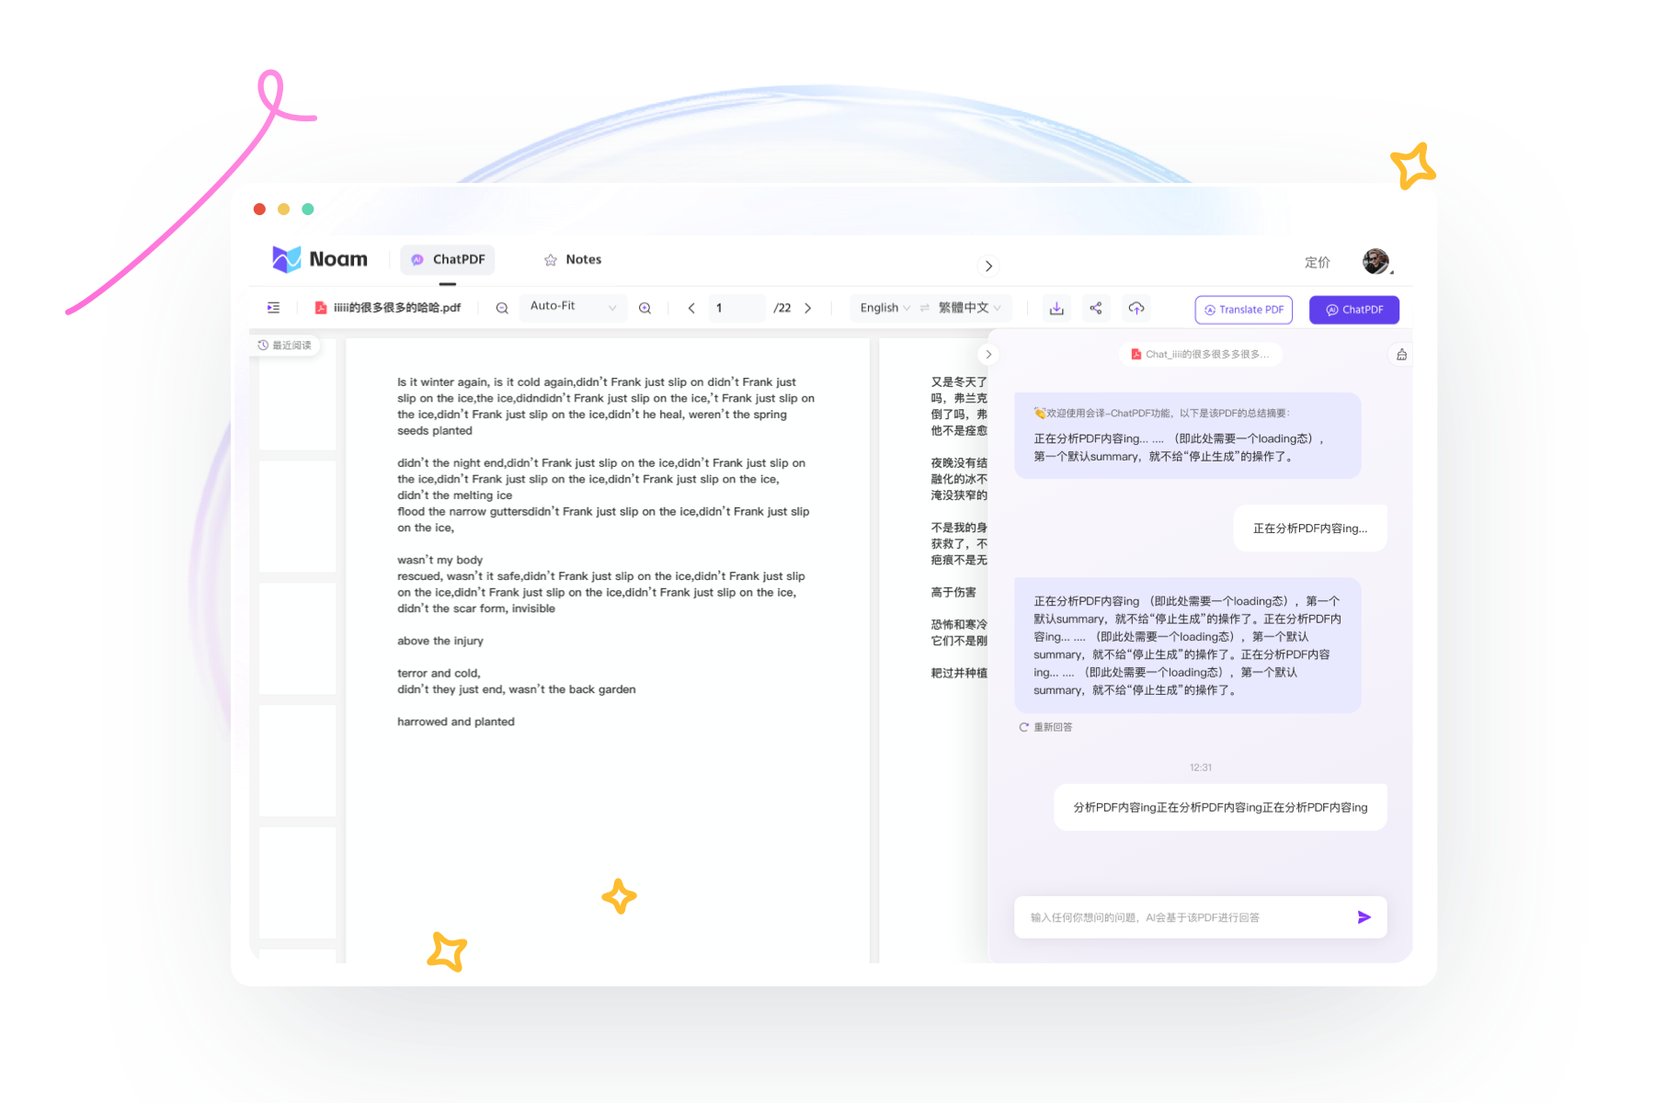Switch to the ChatPDF tab

447,259
